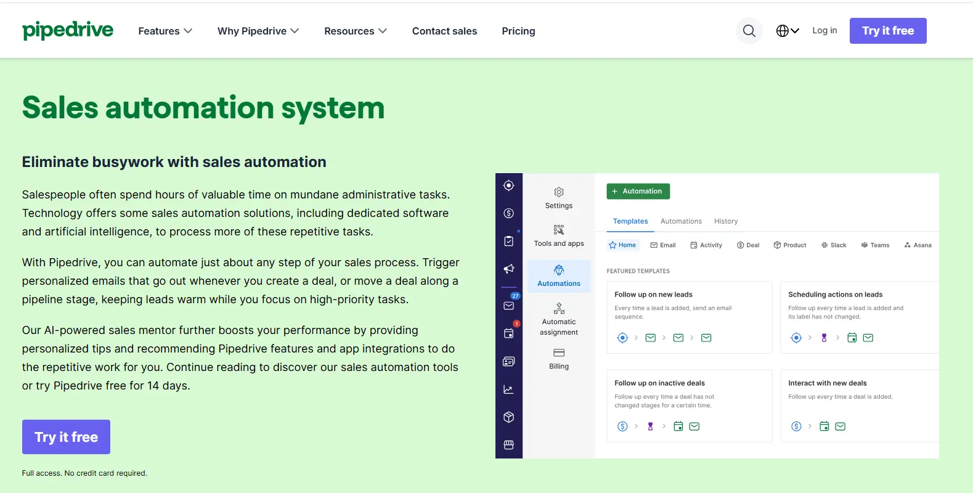
Task: Open the language globe selector
Action: 788,31
